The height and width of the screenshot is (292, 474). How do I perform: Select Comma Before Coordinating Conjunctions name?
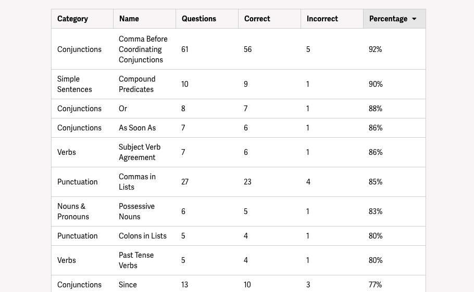pyautogui.click(x=143, y=49)
